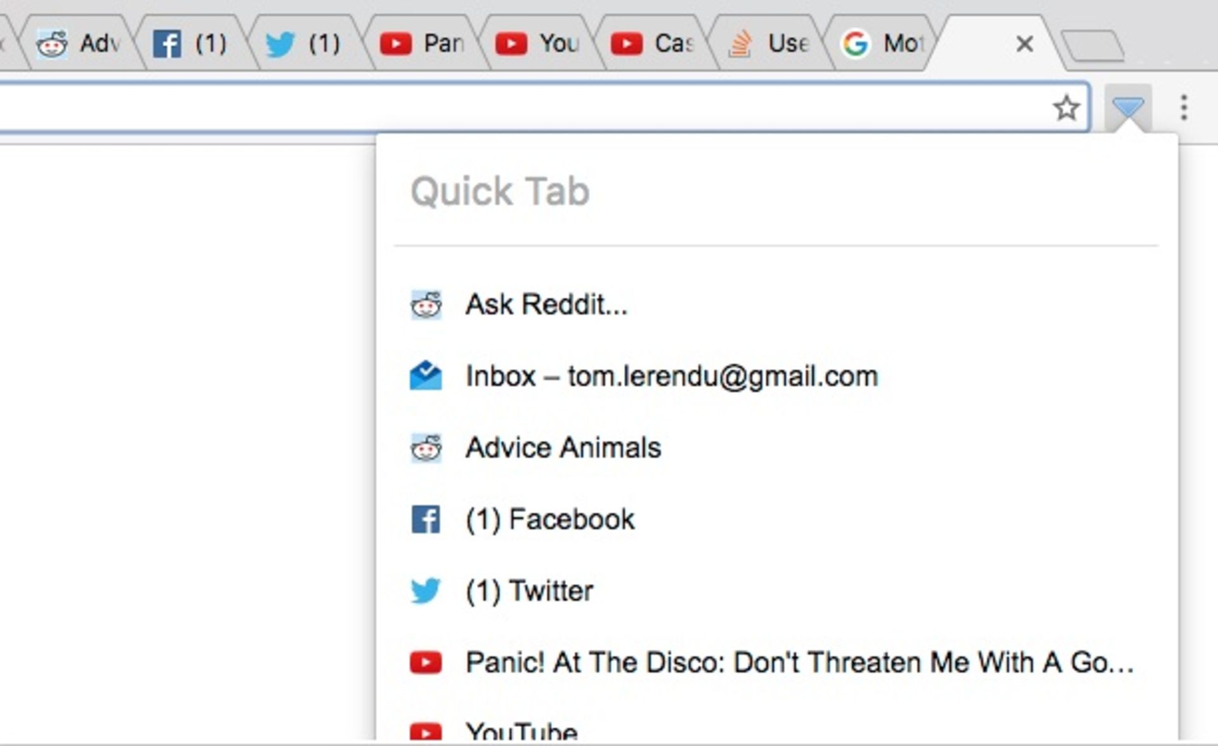This screenshot has height=746, width=1218.
Task: Select (1) Facebook in Quick Tab list
Action: point(776,520)
